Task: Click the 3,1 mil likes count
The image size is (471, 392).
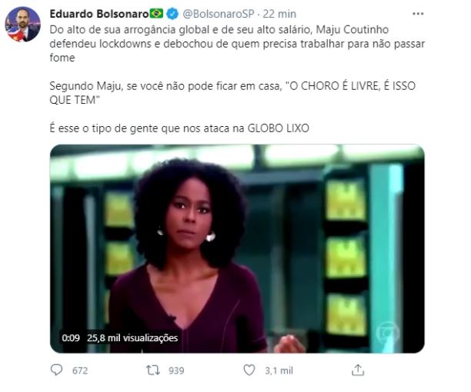Action: click(279, 370)
